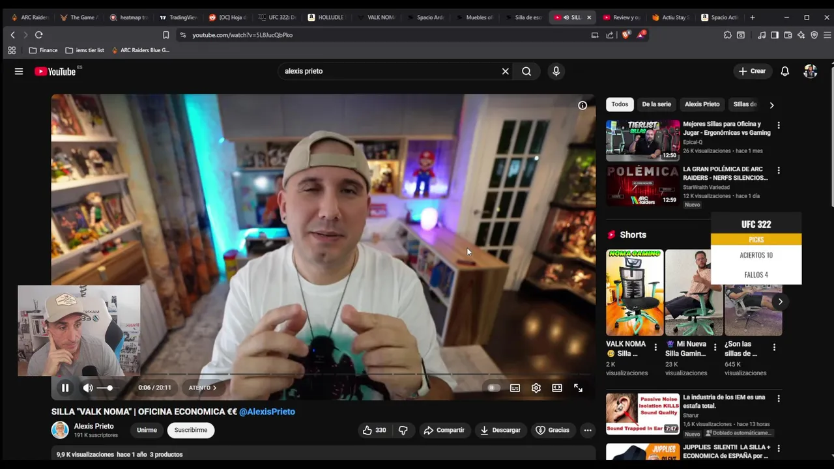Click the Descargar button

500,430
